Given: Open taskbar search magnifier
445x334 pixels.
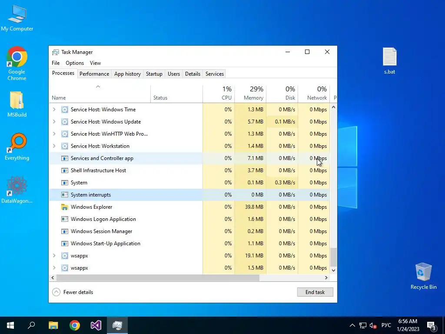Looking at the screenshot, I should [x=31, y=325].
